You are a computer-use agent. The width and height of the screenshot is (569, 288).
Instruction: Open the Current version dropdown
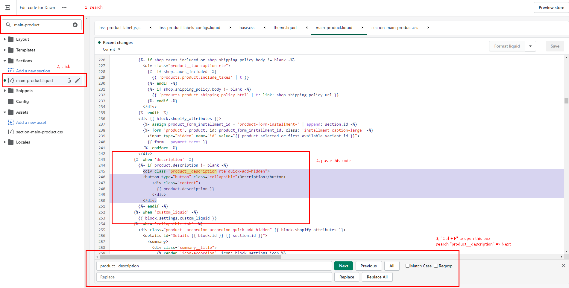tap(112, 49)
